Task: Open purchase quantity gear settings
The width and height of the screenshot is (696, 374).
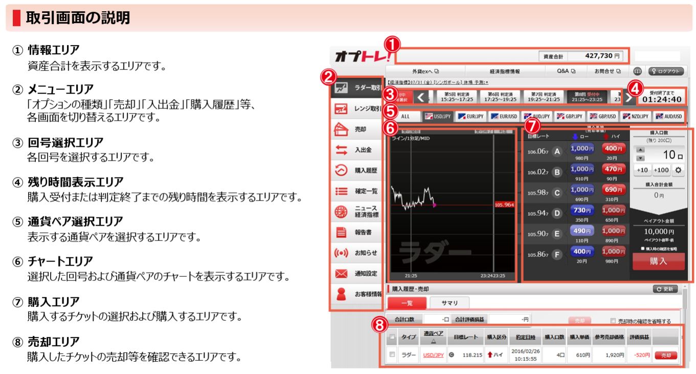Action: click(x=678, y=170)
